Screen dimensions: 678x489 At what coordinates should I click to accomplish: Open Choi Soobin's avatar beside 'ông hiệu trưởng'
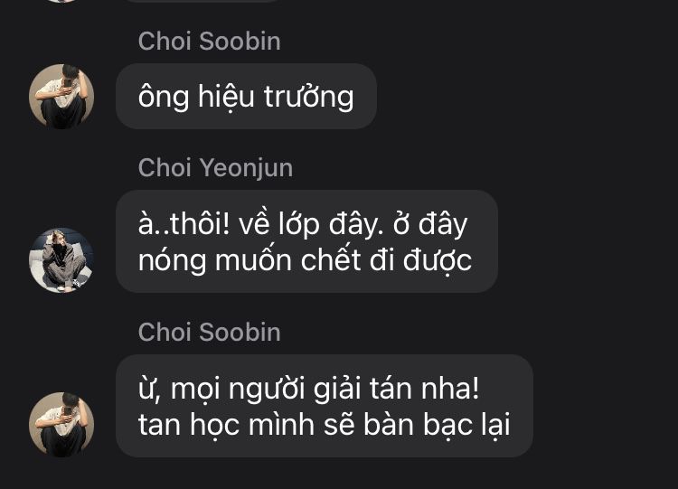point(61,96)
